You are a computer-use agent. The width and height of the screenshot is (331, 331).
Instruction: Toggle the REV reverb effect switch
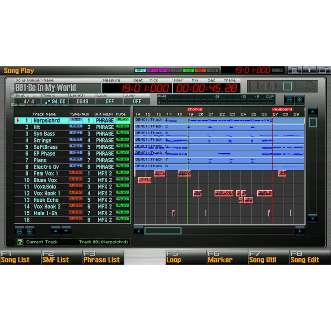[200, 71]
